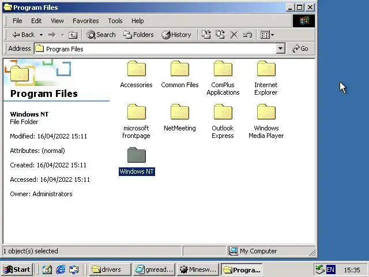Click the EN language indicator

[330, 269]
